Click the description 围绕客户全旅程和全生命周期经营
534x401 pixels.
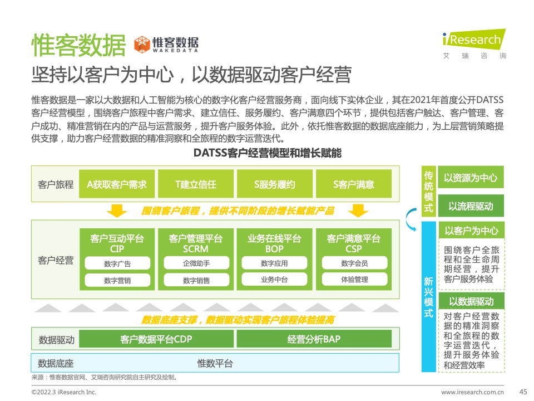[x=472, y=264]
